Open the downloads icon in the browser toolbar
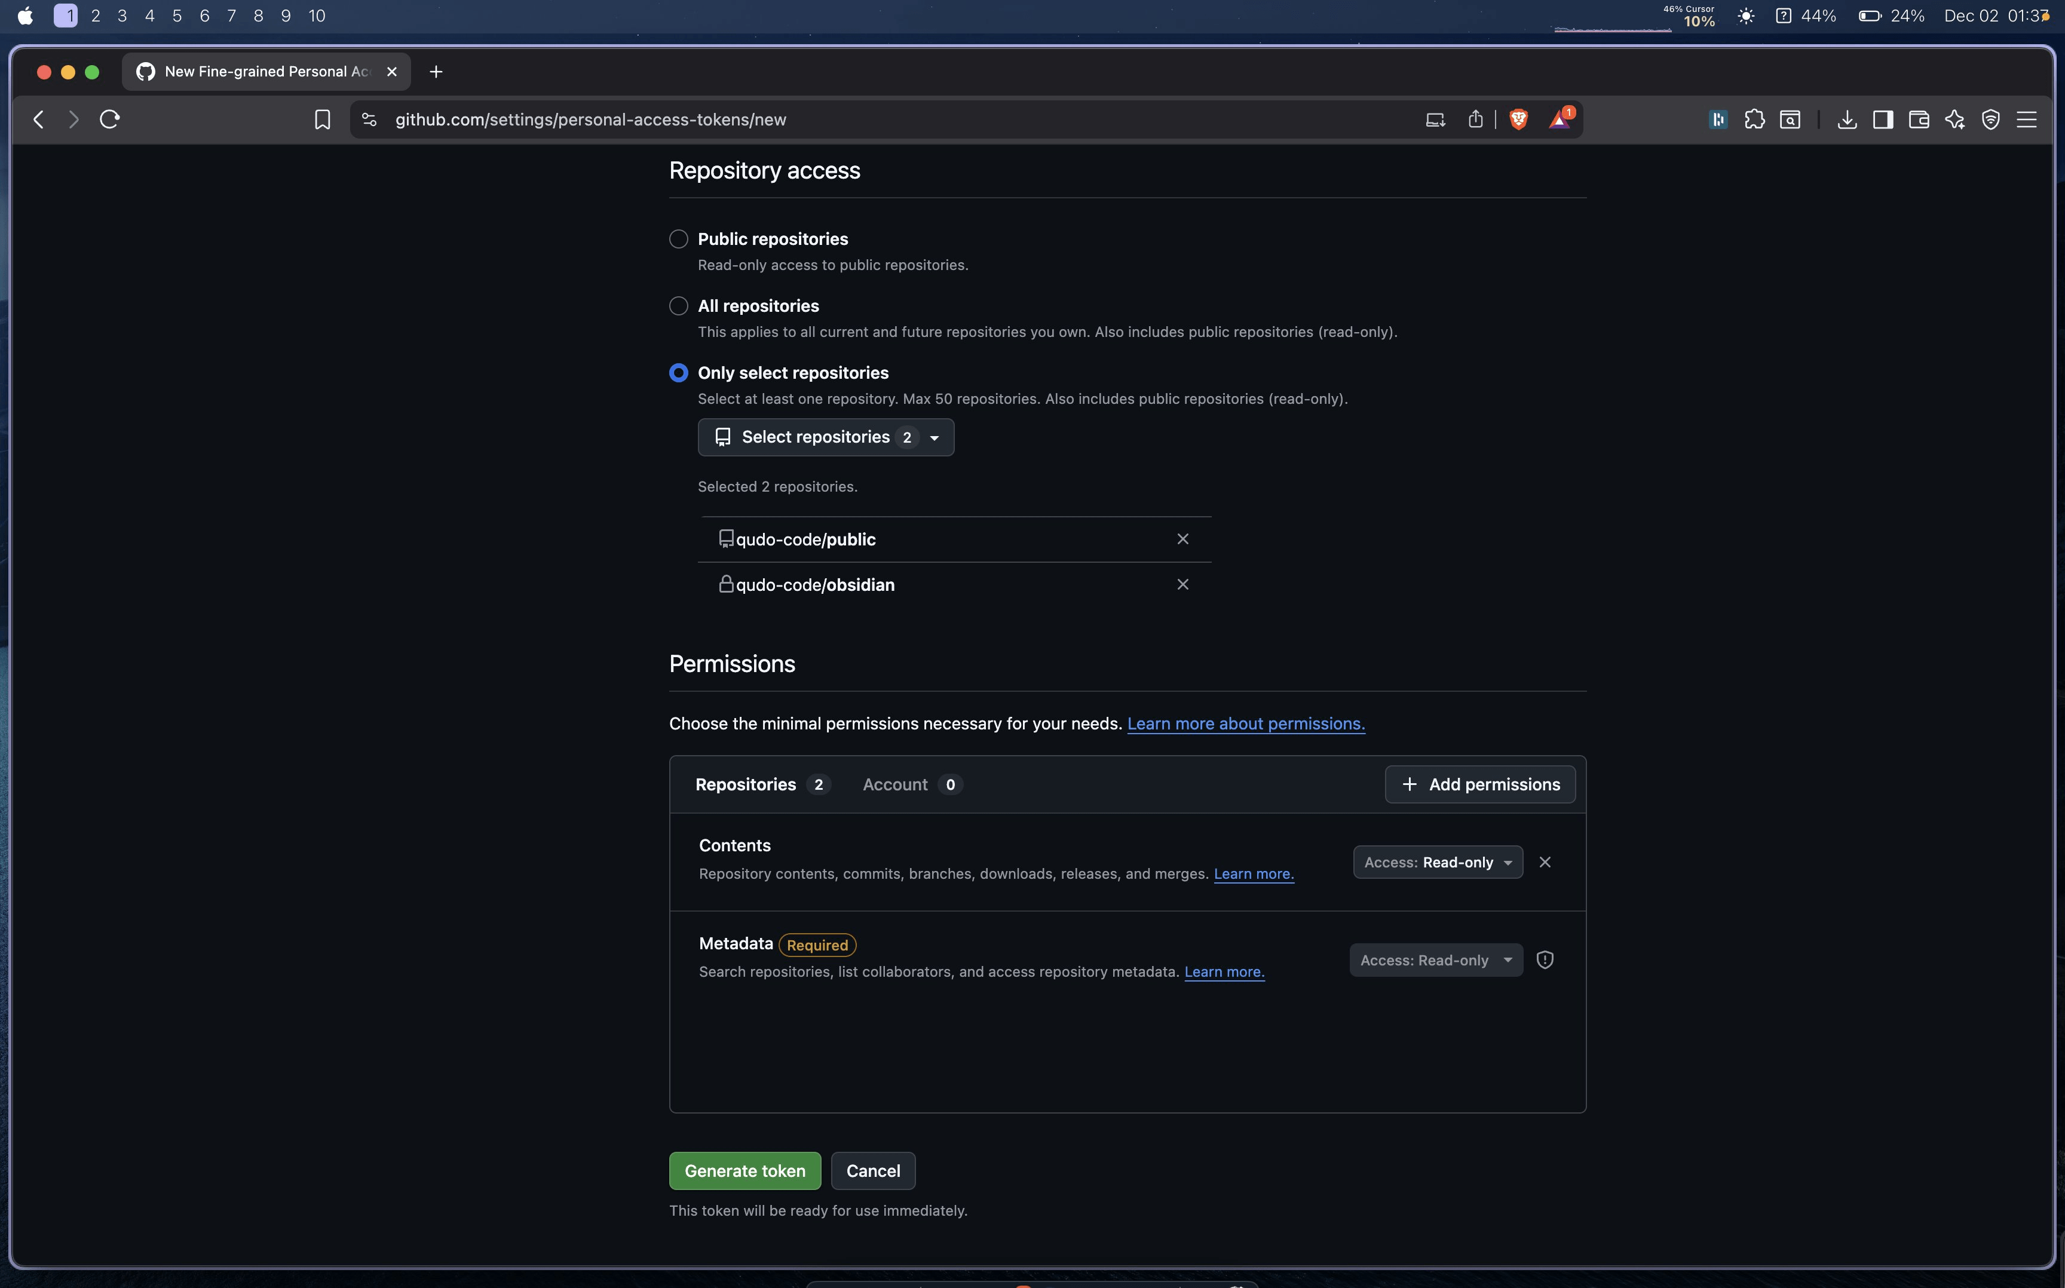The width and height of the screenshot is (2065, 1288). click(x=1846, y=119)
